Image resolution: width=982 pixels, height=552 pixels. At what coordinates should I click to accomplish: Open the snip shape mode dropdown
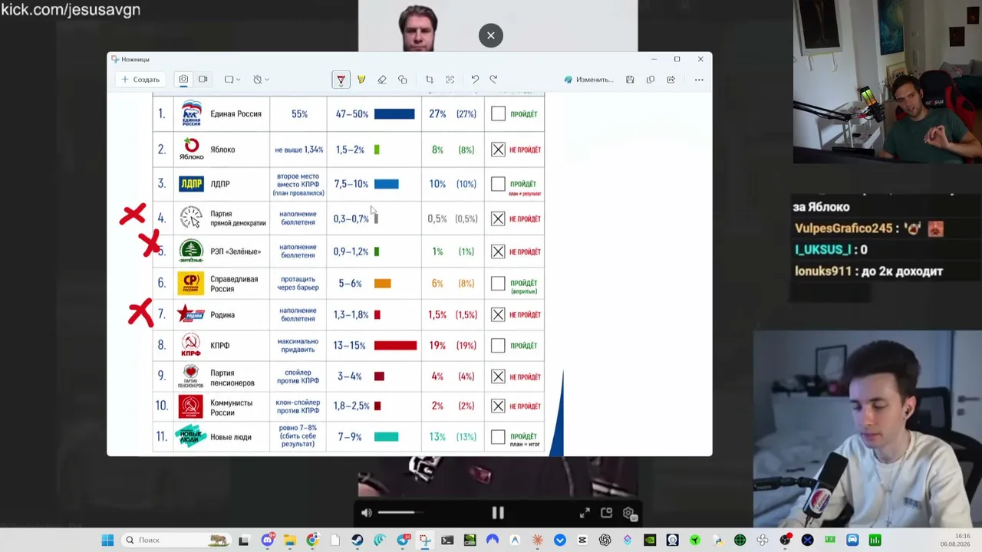(232, 80)
